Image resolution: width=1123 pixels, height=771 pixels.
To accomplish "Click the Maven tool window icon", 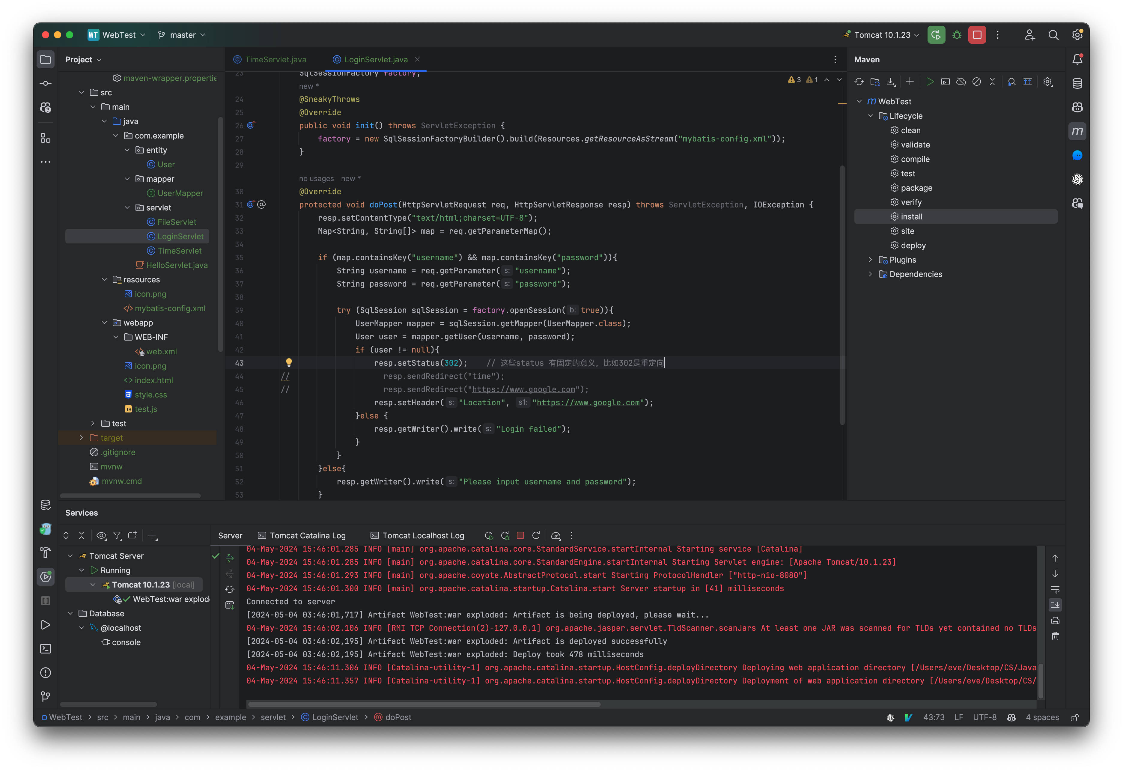I will (x=1077, y=131).
